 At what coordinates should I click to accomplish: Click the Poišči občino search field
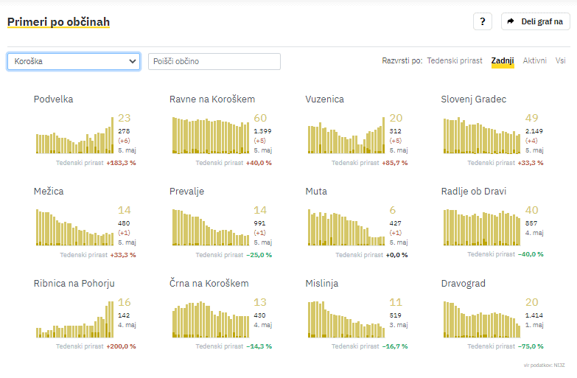click(214, 61)
